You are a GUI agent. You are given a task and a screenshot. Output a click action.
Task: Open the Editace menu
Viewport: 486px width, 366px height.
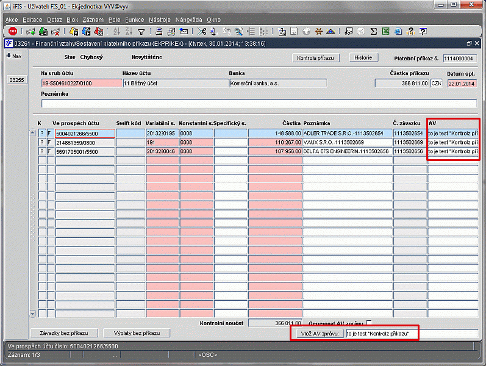(x=32, y=20)
